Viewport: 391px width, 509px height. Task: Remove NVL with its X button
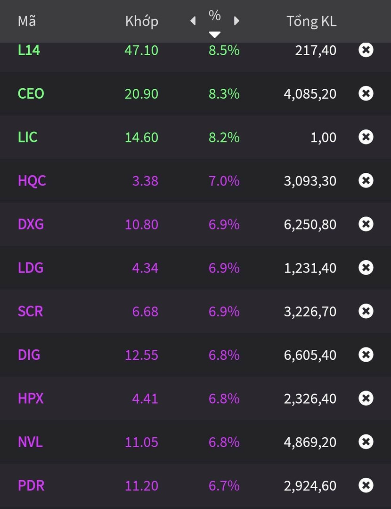[366, 442]
